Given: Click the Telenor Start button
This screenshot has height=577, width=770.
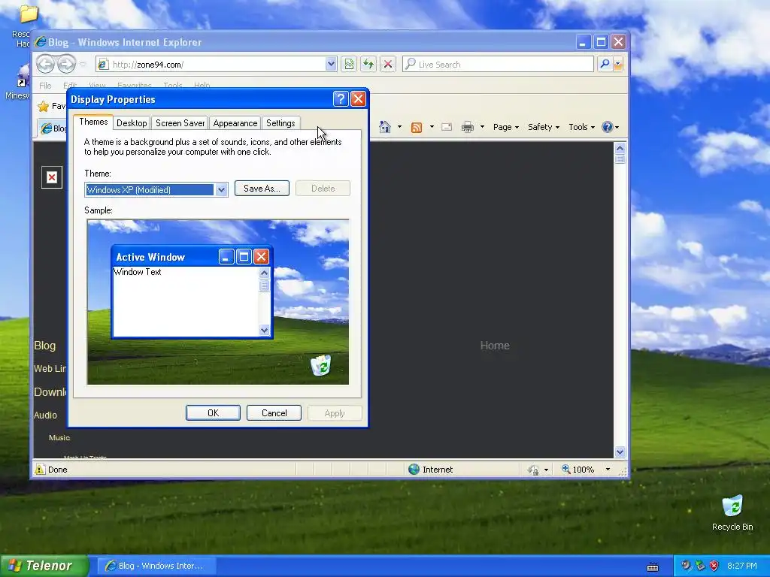Looking at the screenshot, I should 44,566.
